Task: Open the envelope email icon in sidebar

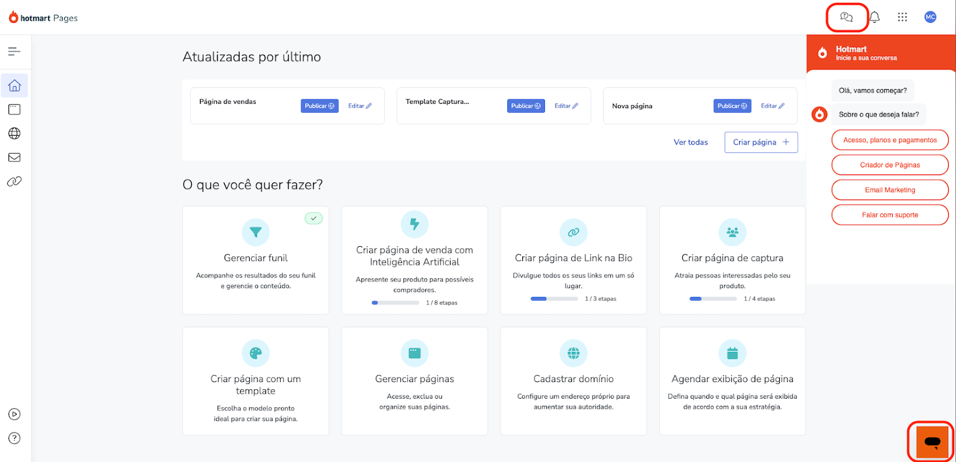Action: 14,157
